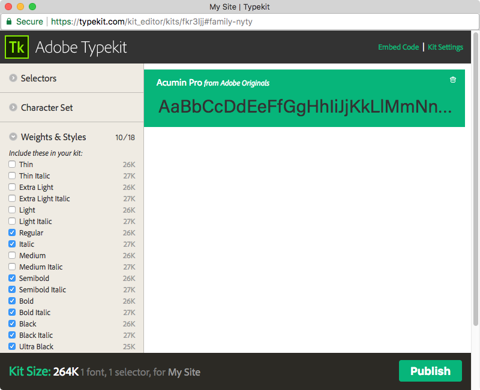Screen dimensions: 480x390
Task: Collapse the Weights & Styles section arrow
Action: coord(13,137)
